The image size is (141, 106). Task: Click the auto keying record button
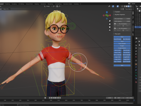click(45, 98)
